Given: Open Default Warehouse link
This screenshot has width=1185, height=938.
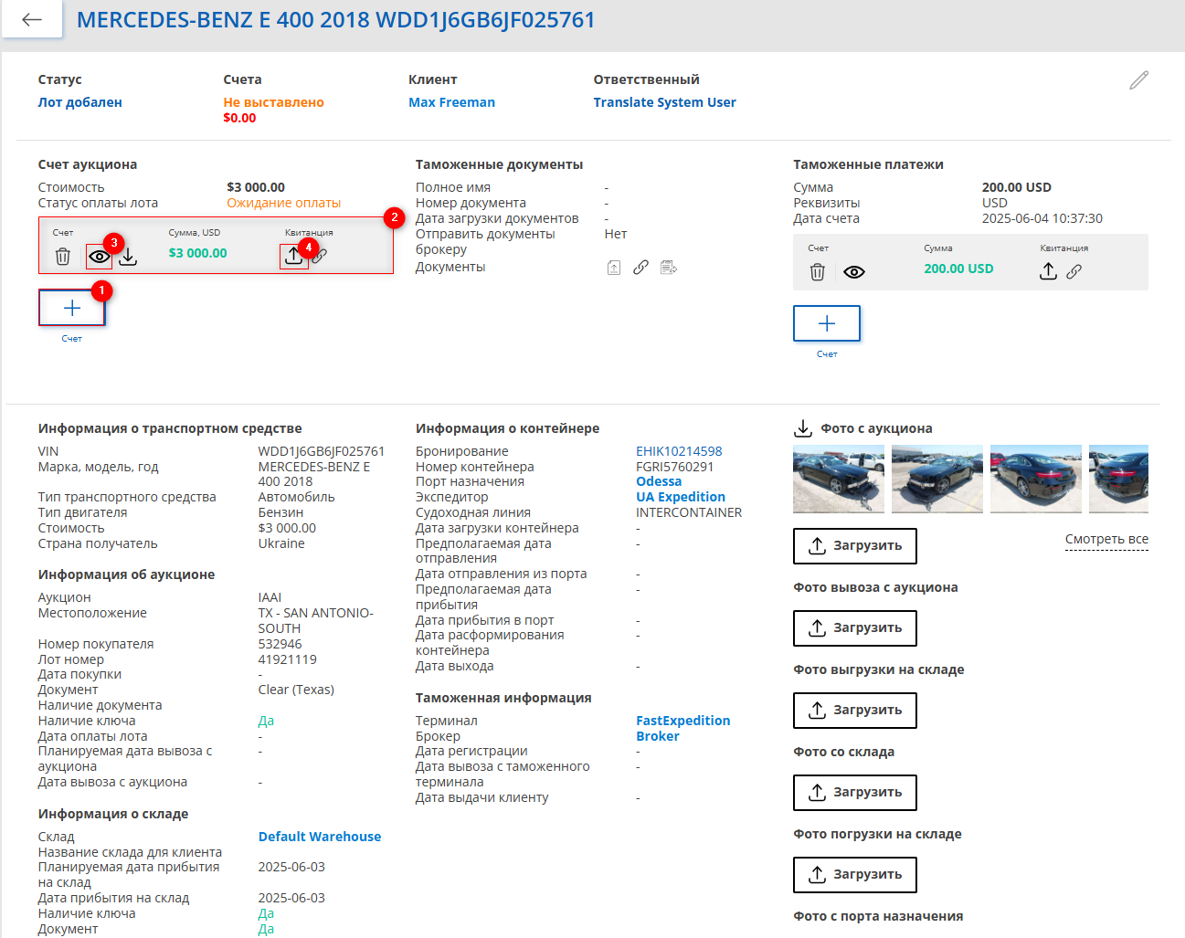Looking at the screenshot, I should (320, 837).
